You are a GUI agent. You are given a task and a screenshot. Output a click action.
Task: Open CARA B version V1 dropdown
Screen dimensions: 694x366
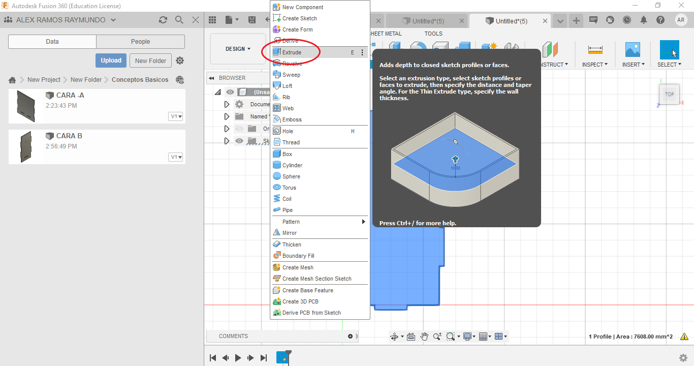click(x=176, y=157)
